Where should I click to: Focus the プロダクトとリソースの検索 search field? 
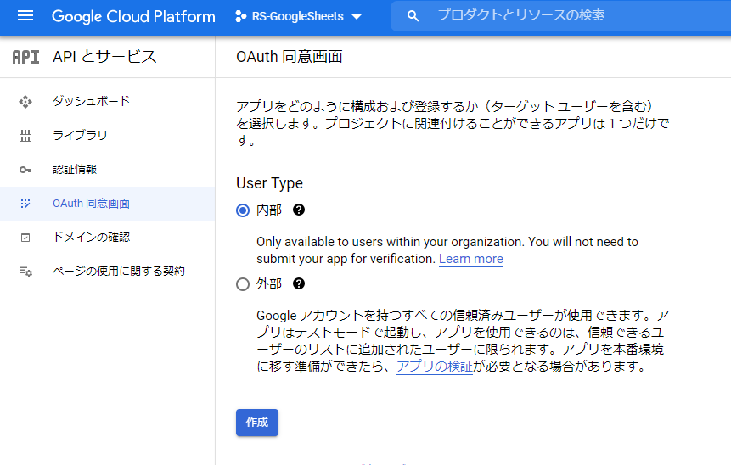point(561,16)
